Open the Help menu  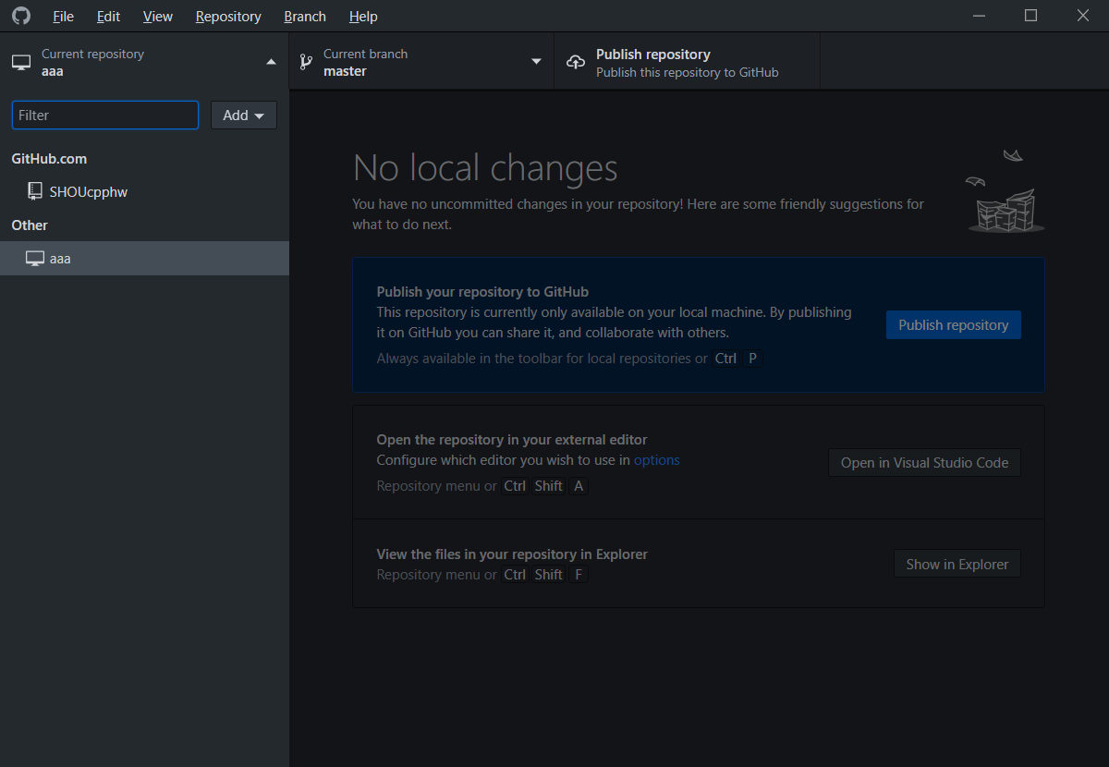[x=363, y=17]
